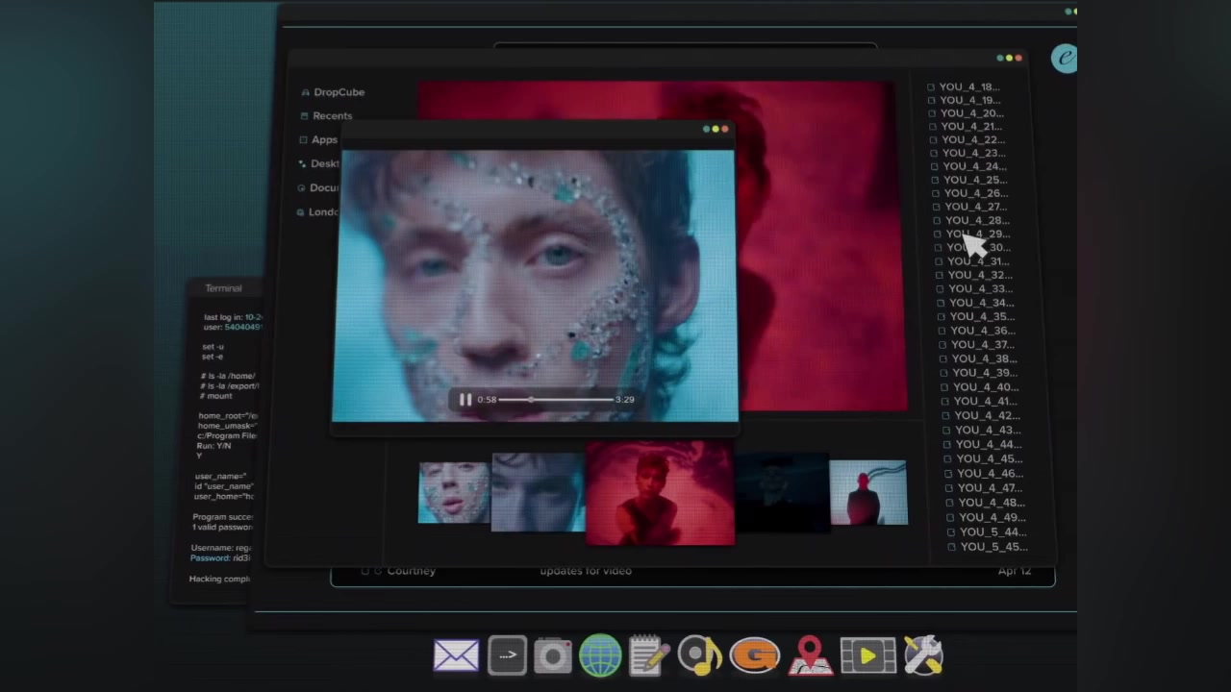Select the London sidebar item

point(323,212)
